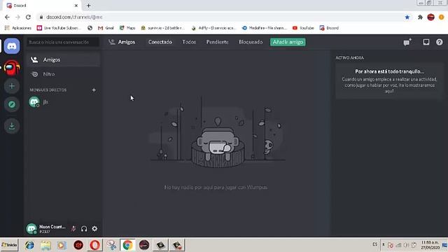Open File Explorer from taskbar
This screenshot has width=448, height=252.
click(45, 245)
